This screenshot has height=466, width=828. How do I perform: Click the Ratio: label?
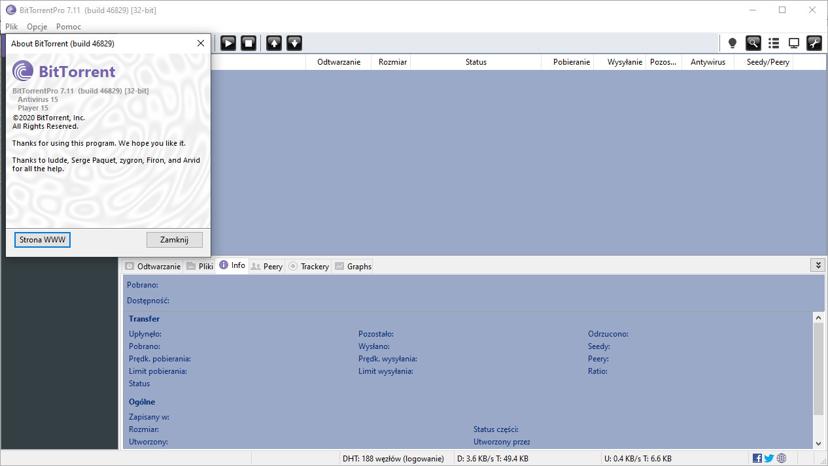[598, 371]
